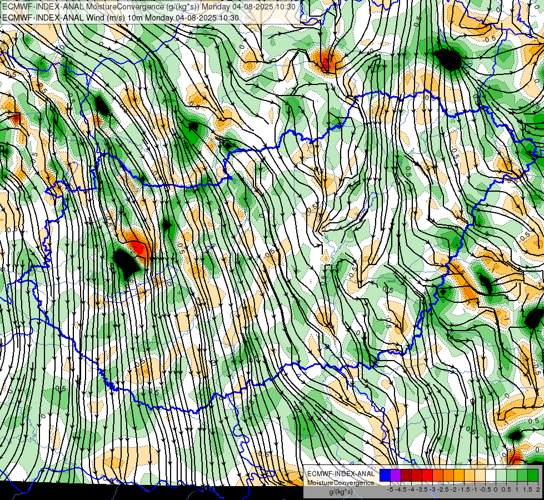Image resolution: width=544 pixels, height=500 pixels.
Task: Click the -3 tick value on the legend scale
Action: pos(433,489)
